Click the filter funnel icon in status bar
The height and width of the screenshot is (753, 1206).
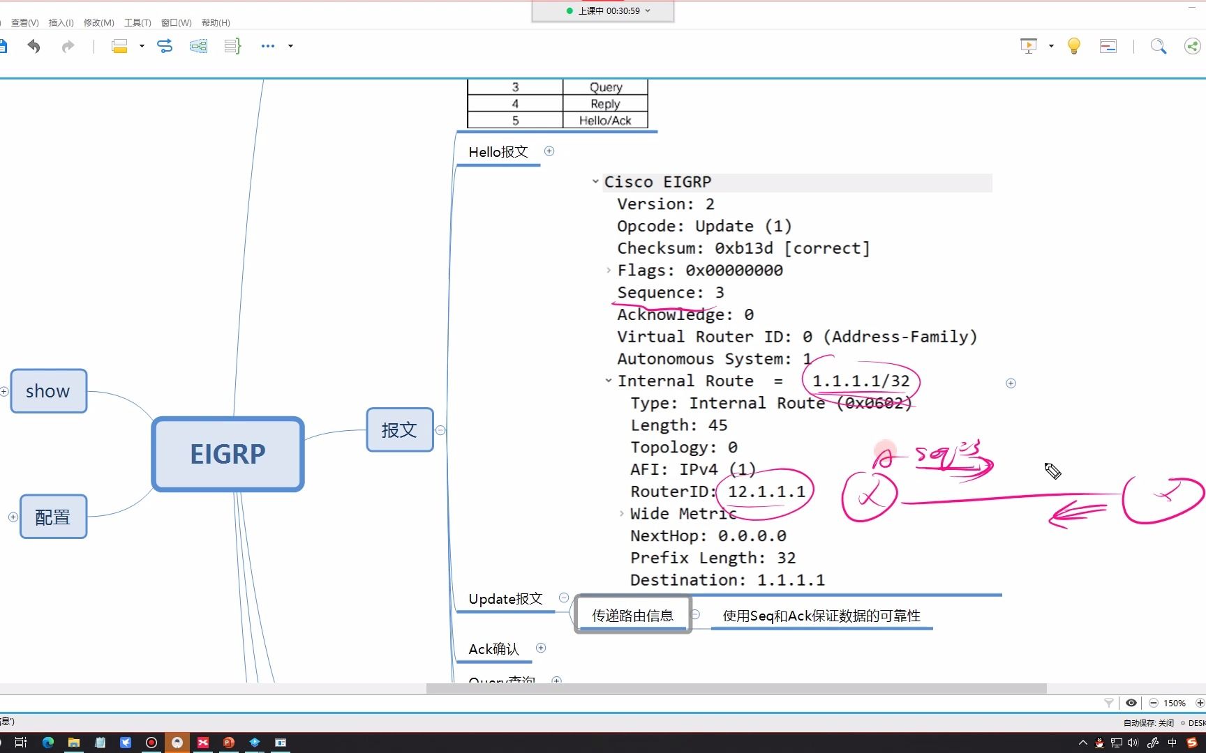pyautogui.click(x=1109, y=703)
